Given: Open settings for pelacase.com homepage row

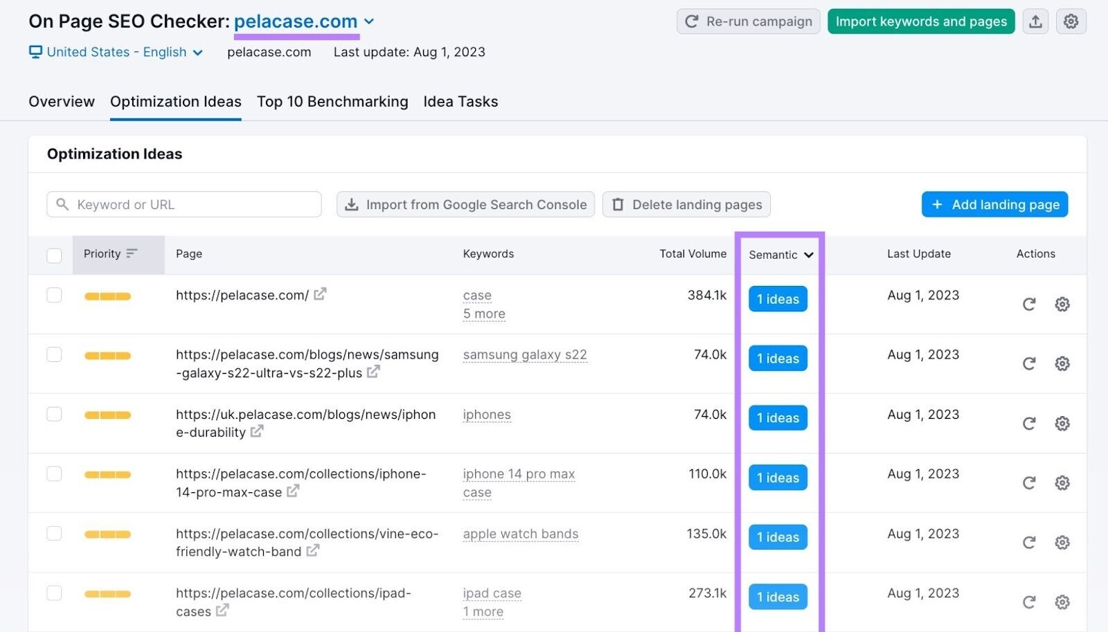Looking at the screenshot, I should click(1062, 304).
